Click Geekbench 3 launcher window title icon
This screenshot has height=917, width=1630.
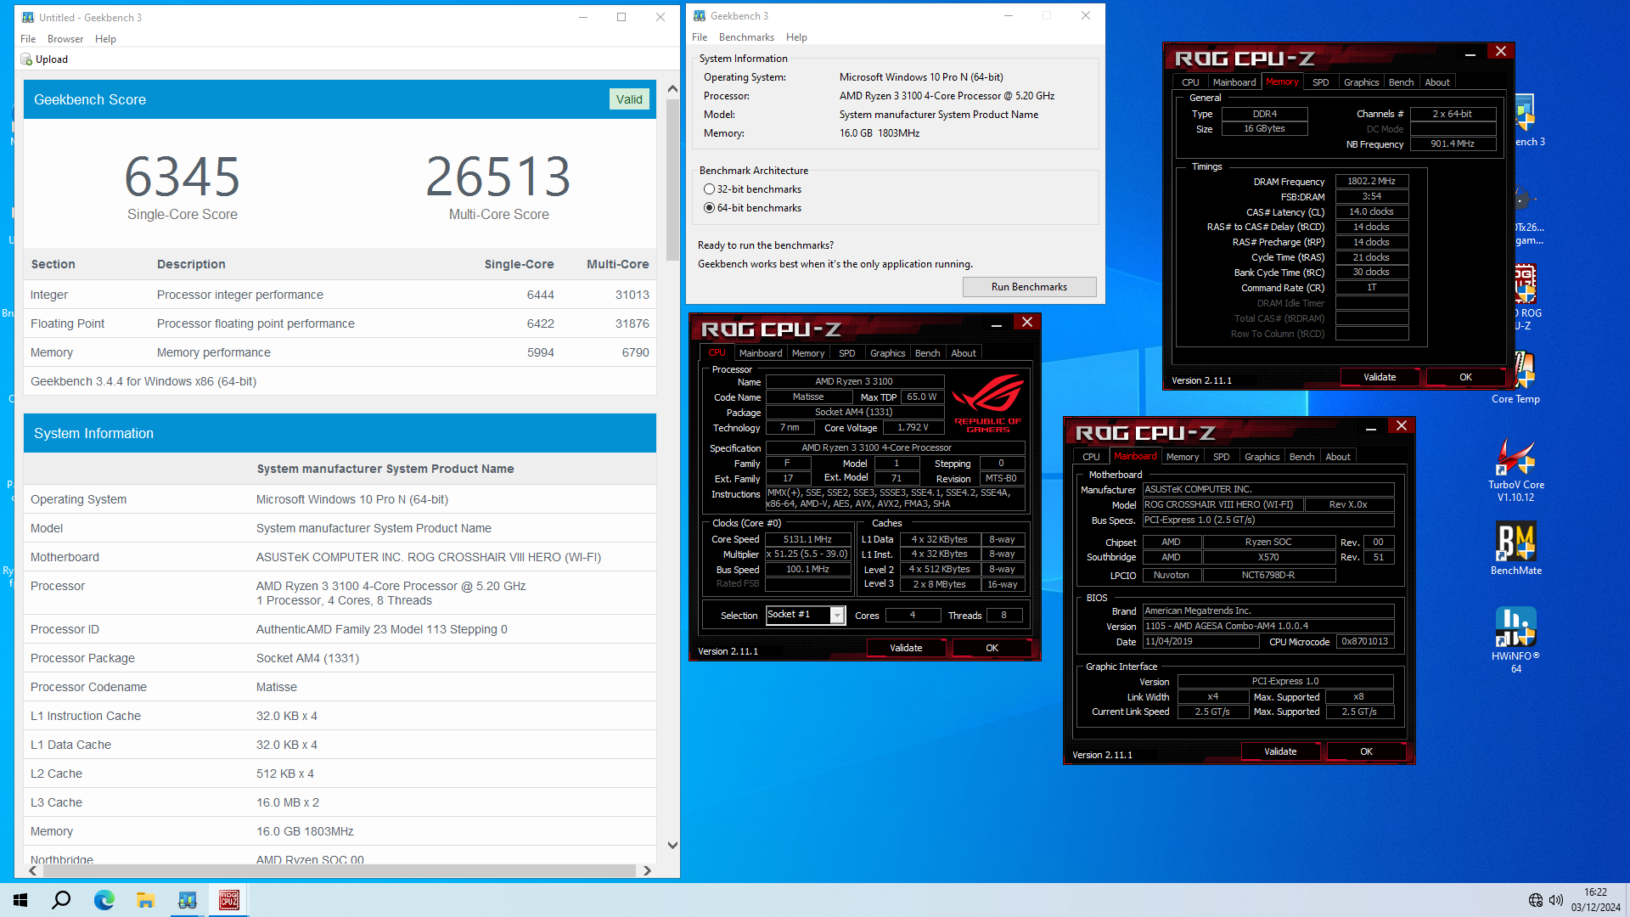click(700, 16)
